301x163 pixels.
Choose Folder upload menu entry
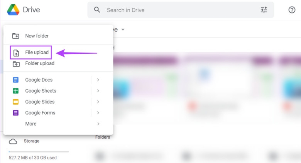(58, 63)
